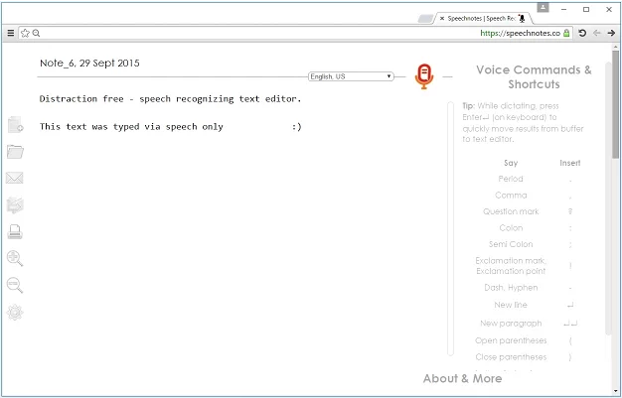The width and height of the screenshot is (622, 398).
Task: Open settings via the gear icon
Action: (x=15, y=313)
